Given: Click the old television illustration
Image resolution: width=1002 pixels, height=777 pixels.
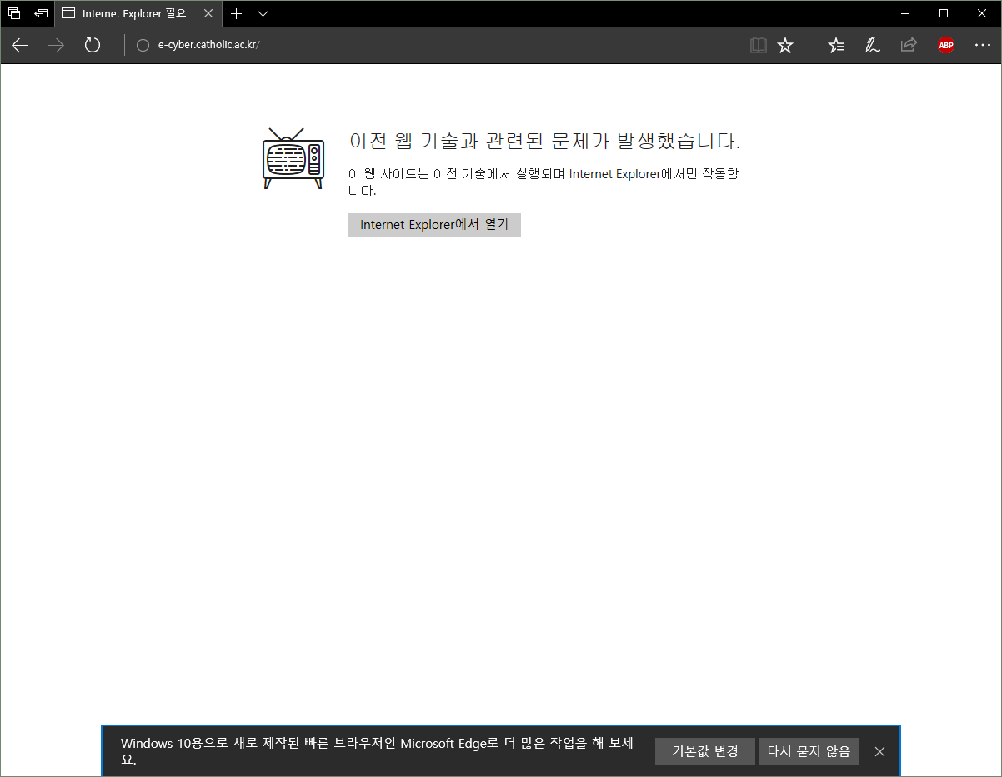Looking at the screenshot, I should click(x=293, y=158).
